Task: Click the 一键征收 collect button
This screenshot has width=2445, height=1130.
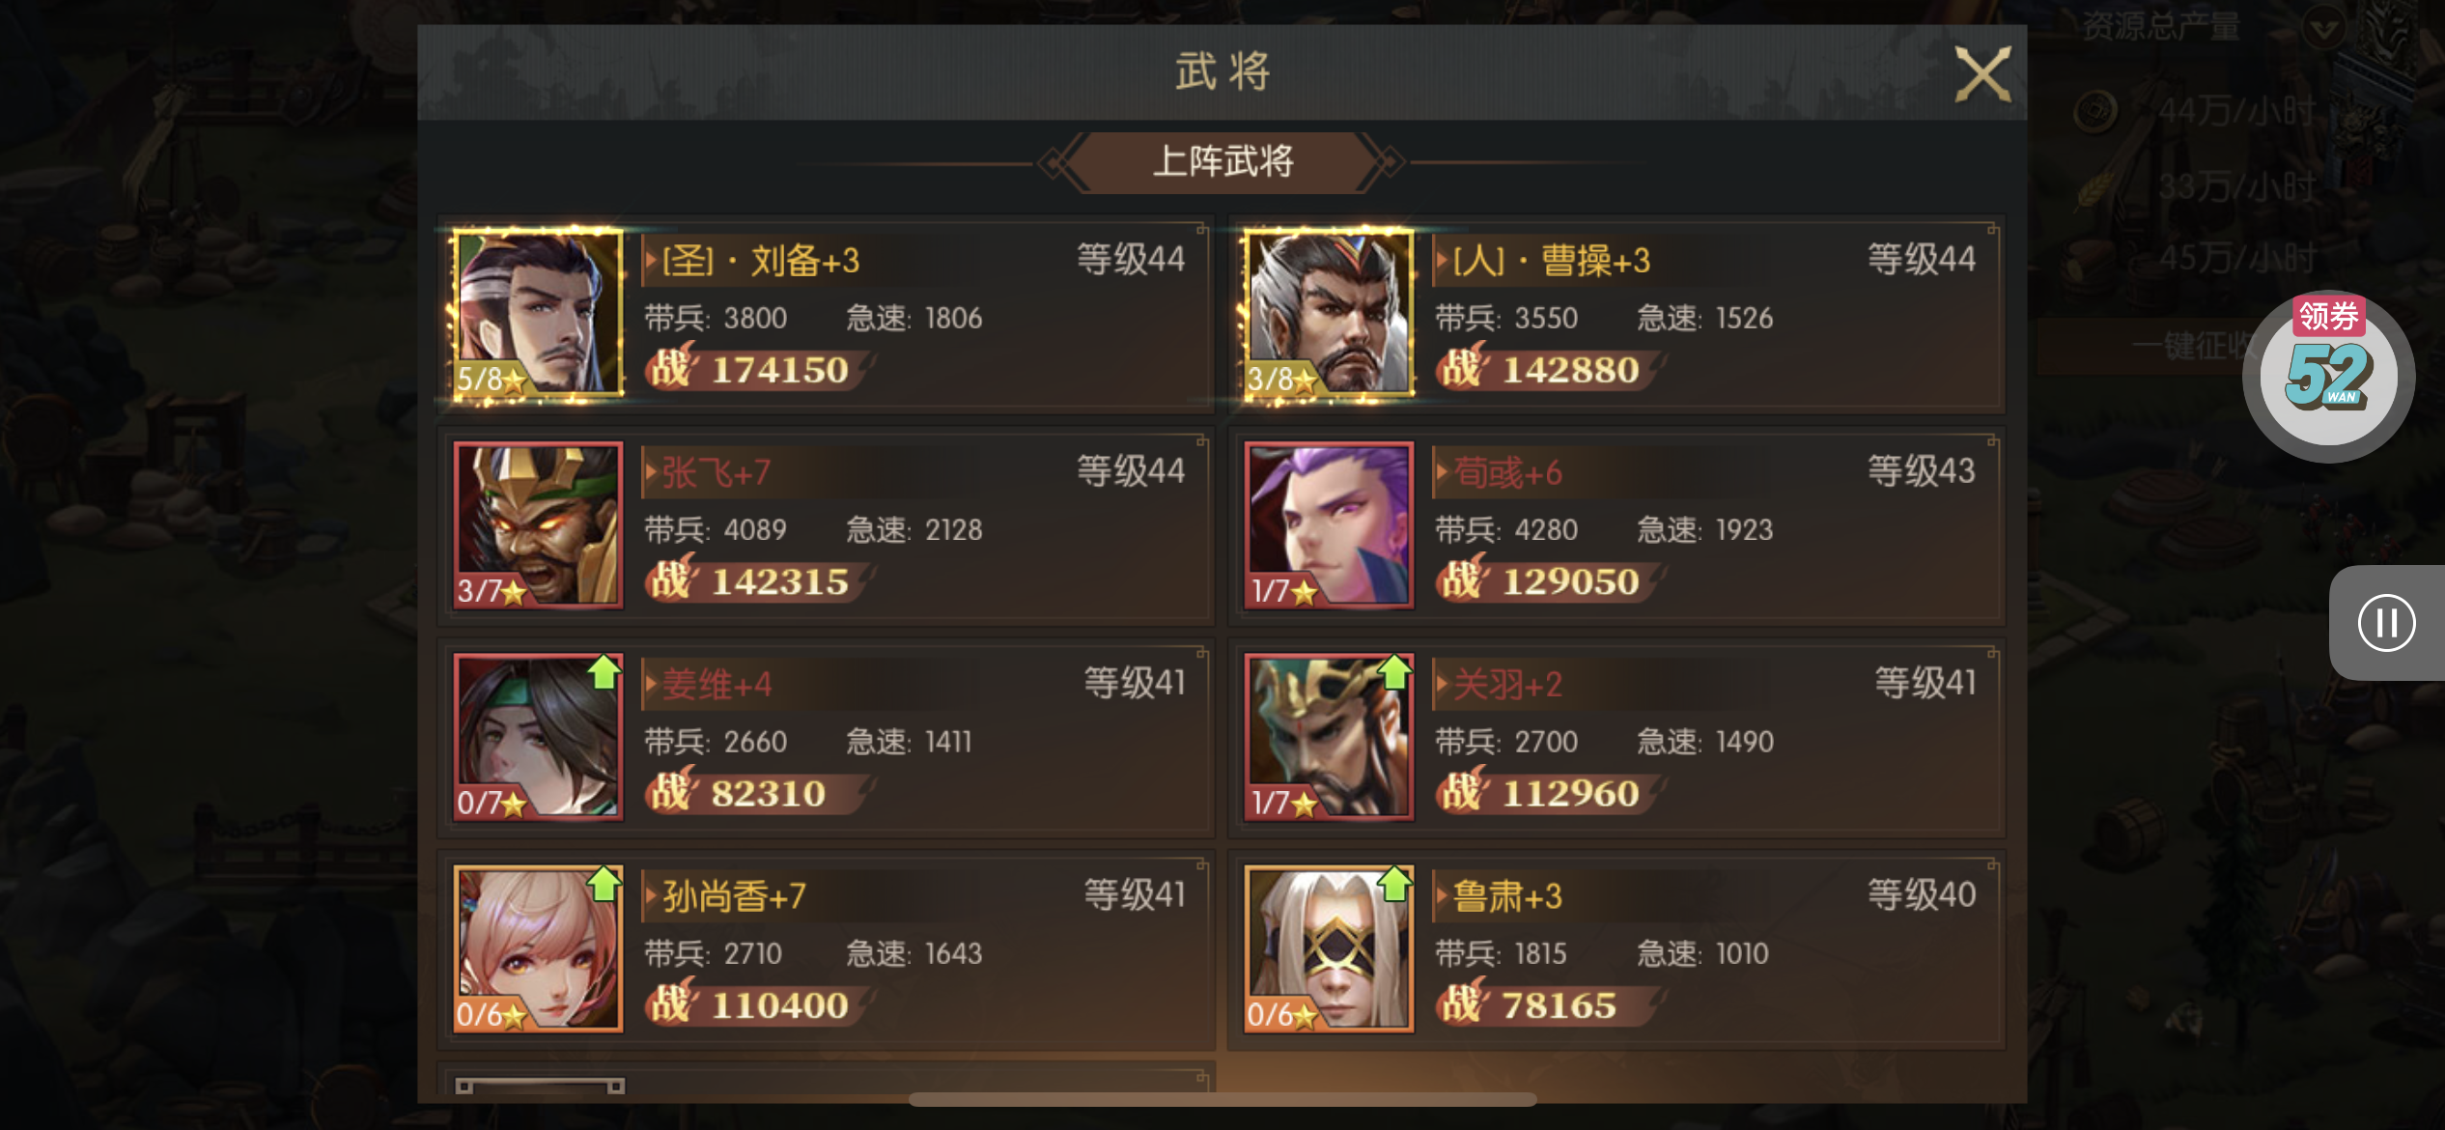Action: point(2192,345)
